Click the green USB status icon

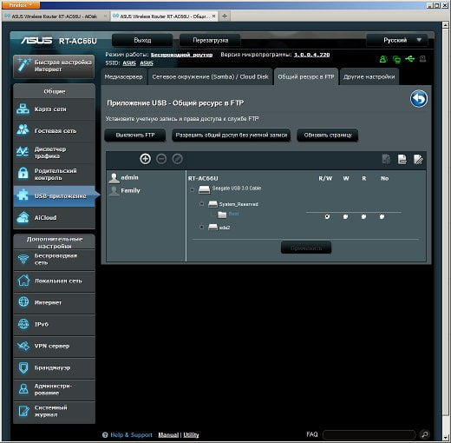[409, 59]
